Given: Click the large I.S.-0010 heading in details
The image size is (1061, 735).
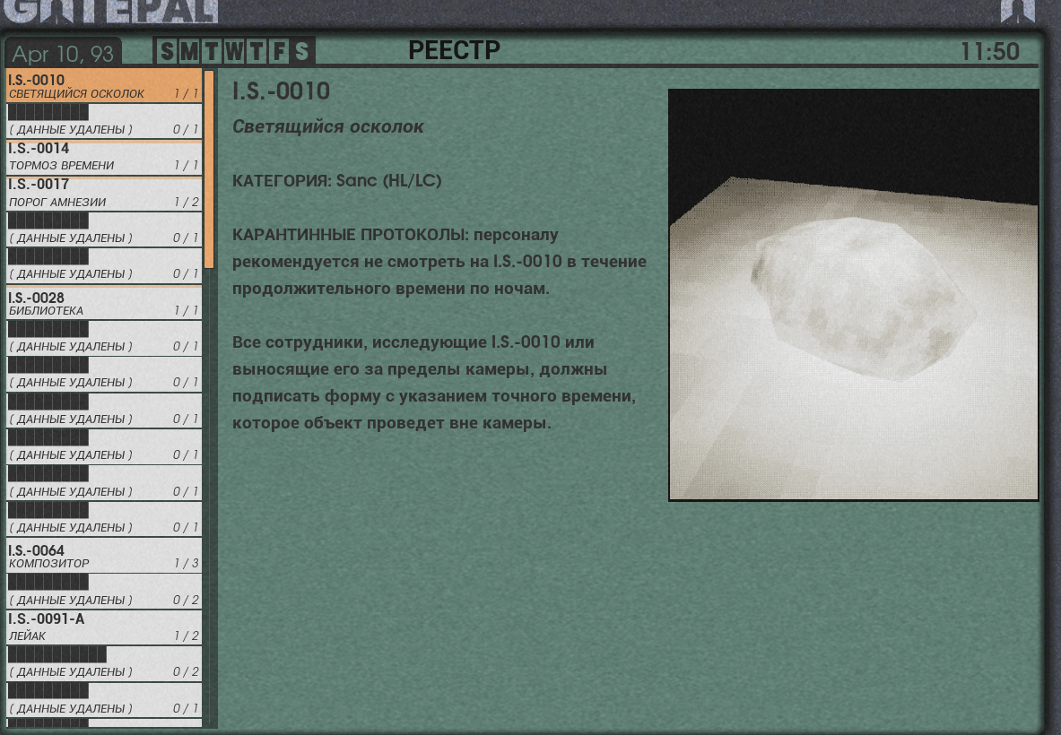Looking at the screenshot, I should pos(281,91).
